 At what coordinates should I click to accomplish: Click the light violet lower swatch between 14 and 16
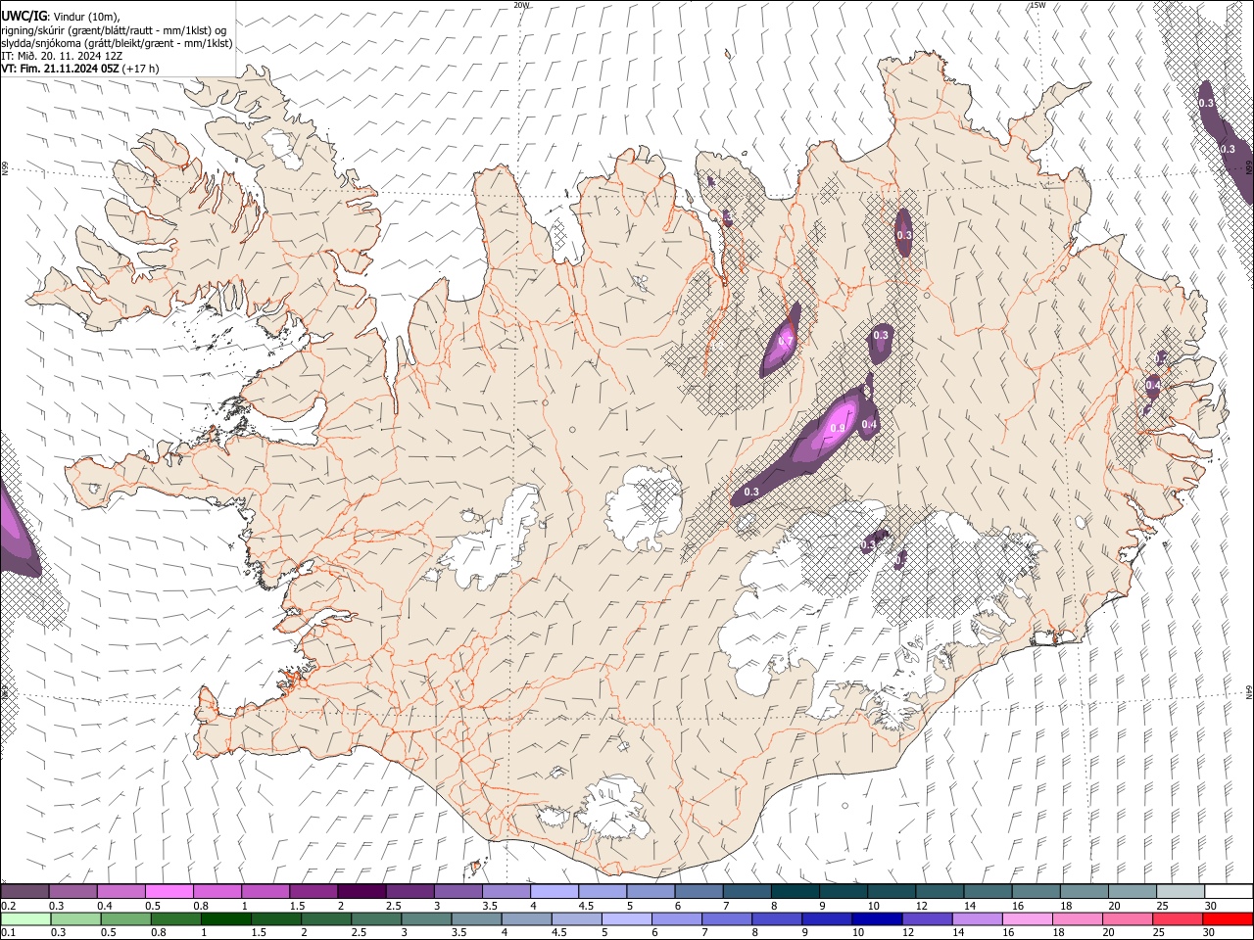976,918
